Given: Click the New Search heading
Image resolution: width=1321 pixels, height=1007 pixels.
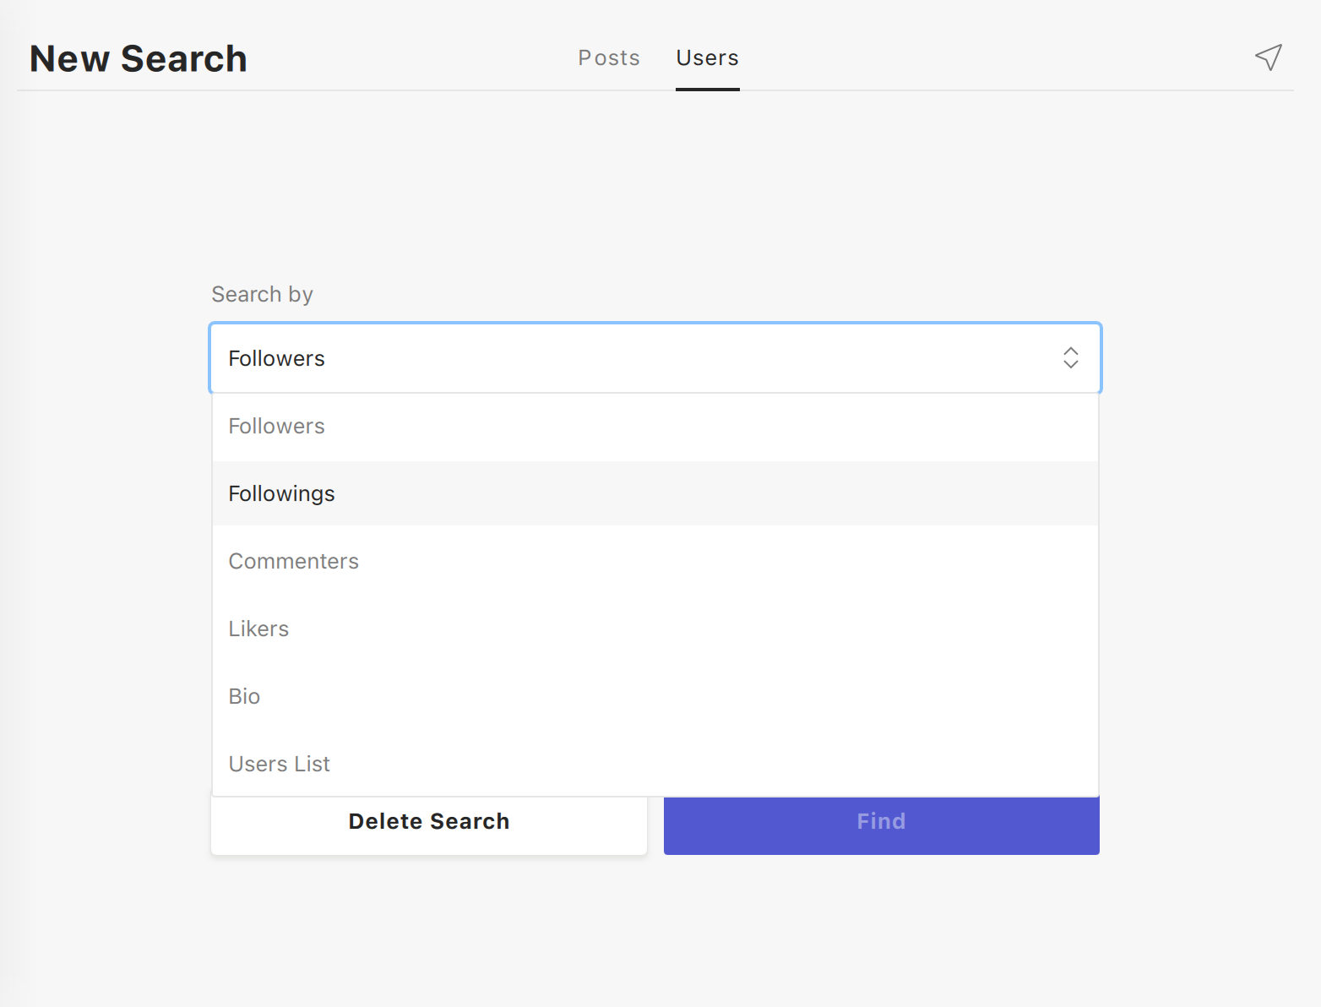Looking at the screenshot, I should click(x=139, y=58).
